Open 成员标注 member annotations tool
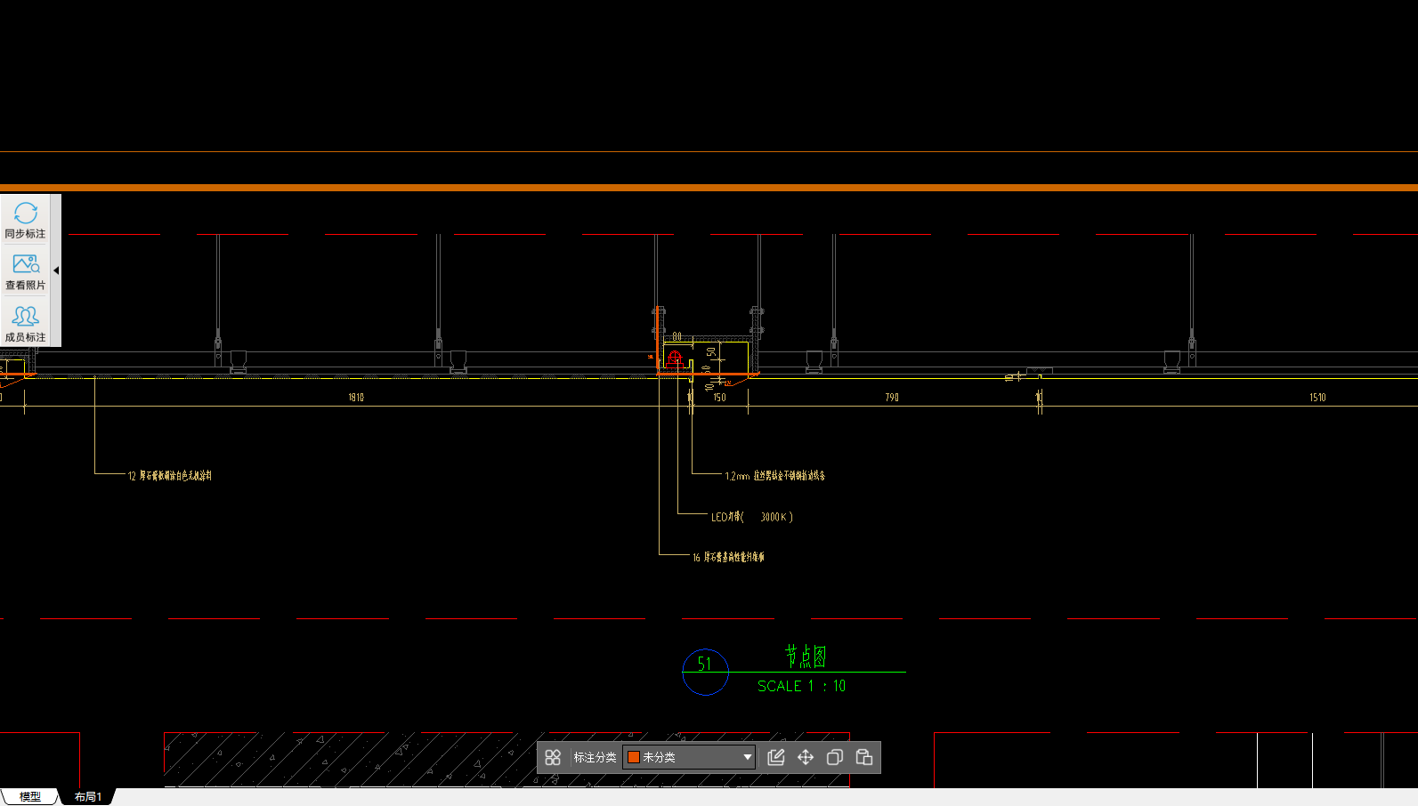Image resolution: width=1418 pixels, height=806 pixels. point(25,324)
